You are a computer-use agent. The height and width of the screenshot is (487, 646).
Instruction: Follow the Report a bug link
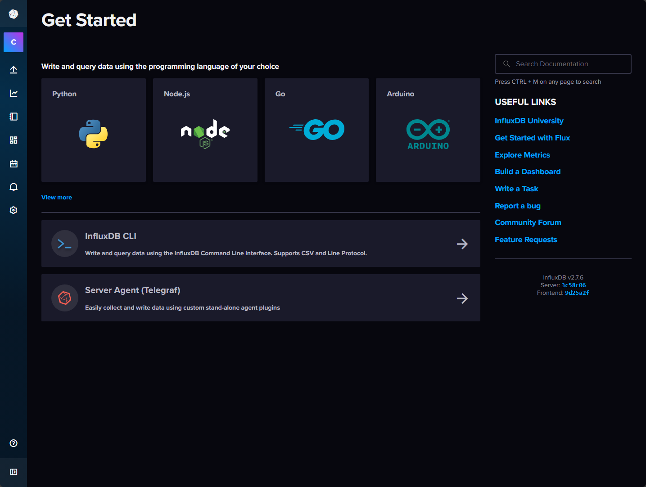click(x=518, y=206)
